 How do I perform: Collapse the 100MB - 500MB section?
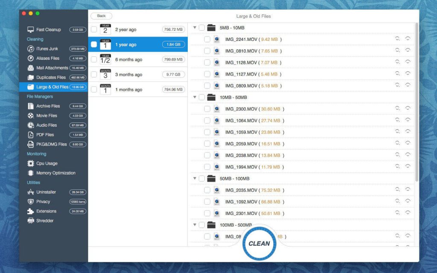point(195,225)
